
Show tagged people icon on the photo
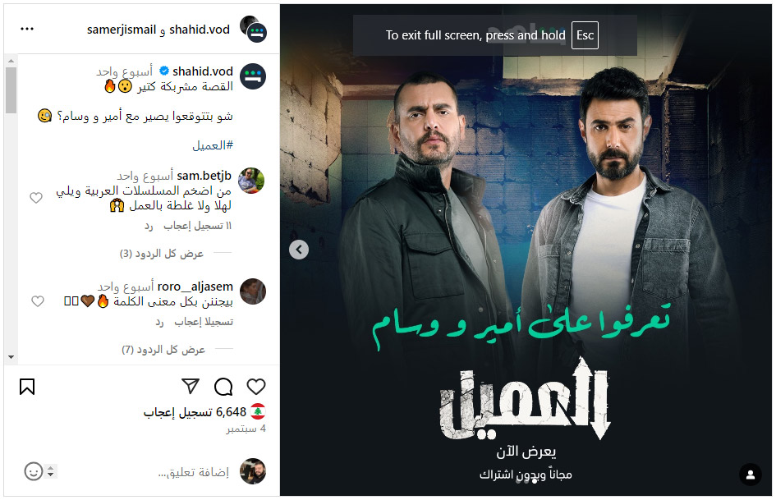[751, 475]
